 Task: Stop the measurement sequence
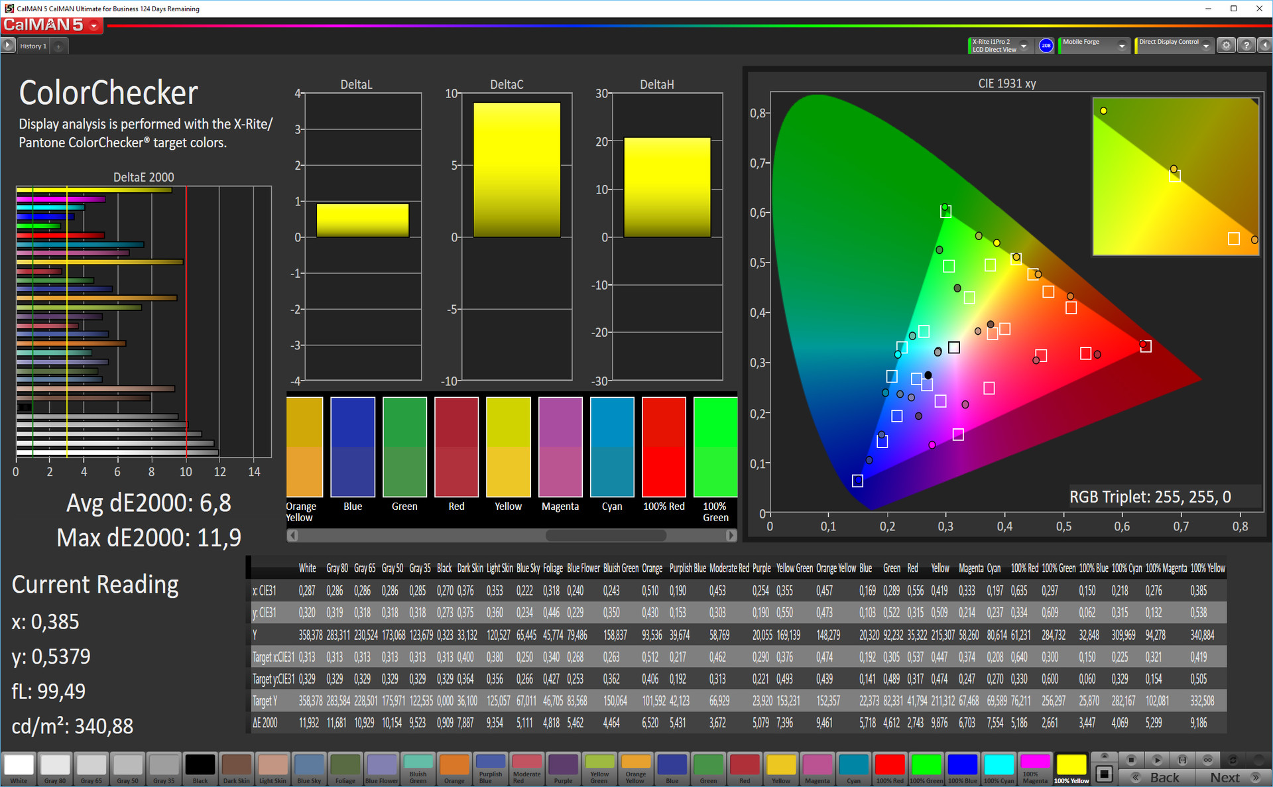[x=1131, y=760]
